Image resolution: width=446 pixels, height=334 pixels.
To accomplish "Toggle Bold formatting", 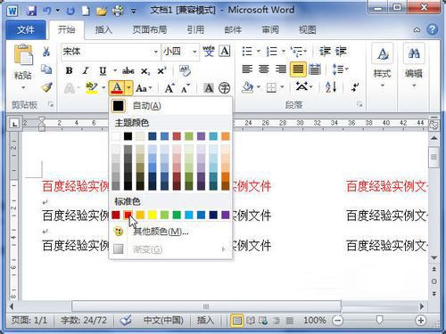I will point(70,70).
